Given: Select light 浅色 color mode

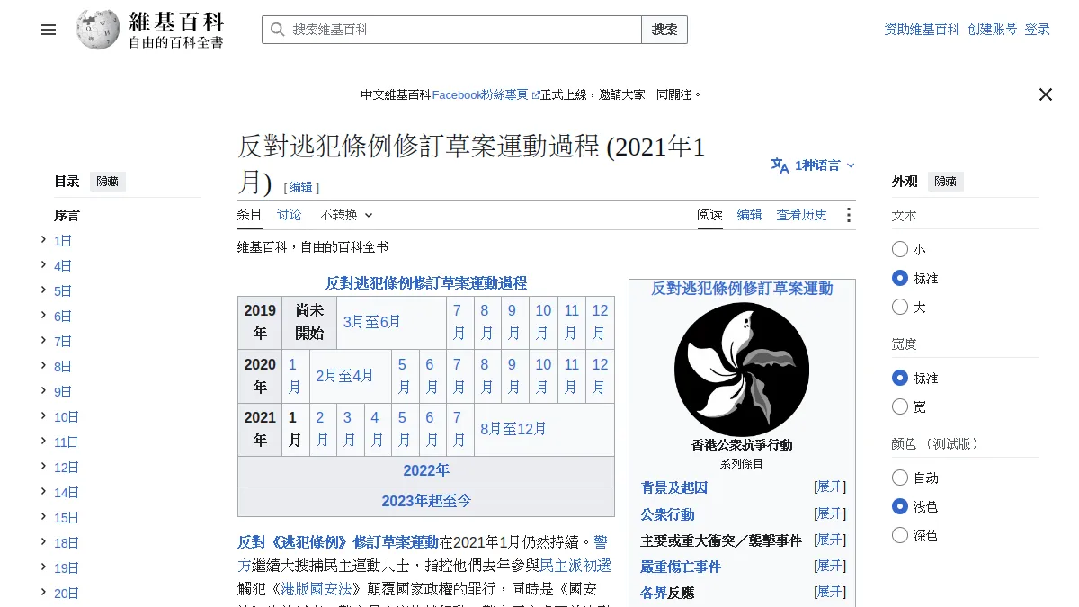Looking at the screenshot, I should coord(900,506).
